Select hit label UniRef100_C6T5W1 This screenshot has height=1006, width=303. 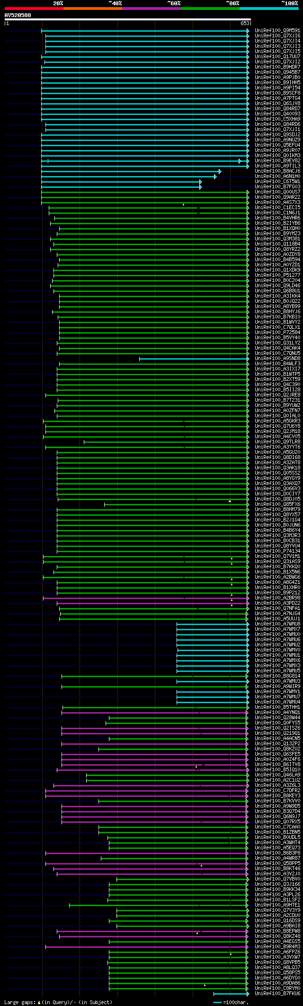point(277,182)
